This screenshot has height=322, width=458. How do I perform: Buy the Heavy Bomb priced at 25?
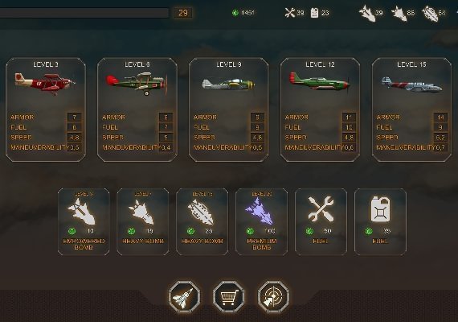tap(202, 222)
